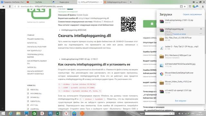The height and width of the screenshot is (116, 206).
Task: Switch to the Яндекс.Диск tab
Action: coord(64,2)
